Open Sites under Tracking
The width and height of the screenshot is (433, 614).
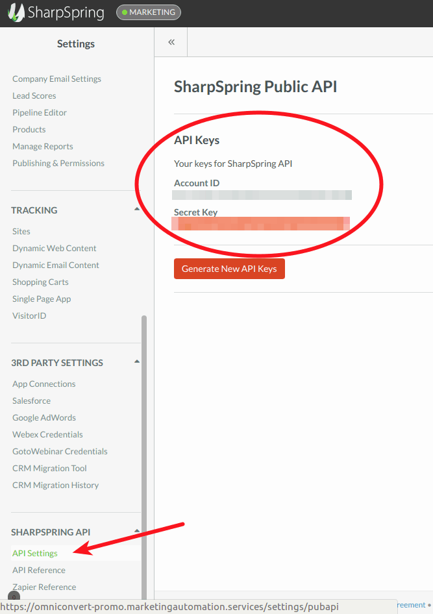(x=21, y=231)
